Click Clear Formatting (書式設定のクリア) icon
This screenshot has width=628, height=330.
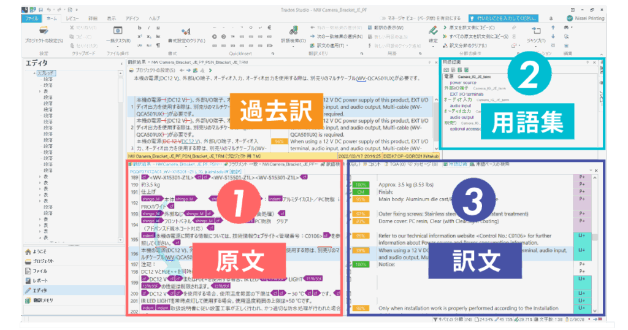click(x=186, y=31)
